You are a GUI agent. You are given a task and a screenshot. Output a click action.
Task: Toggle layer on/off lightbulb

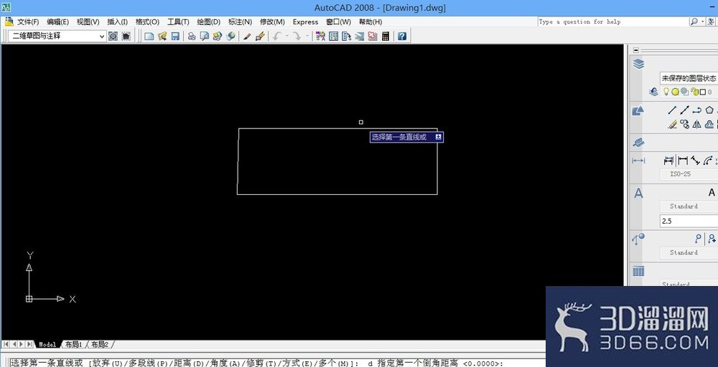tap(666, 92)
